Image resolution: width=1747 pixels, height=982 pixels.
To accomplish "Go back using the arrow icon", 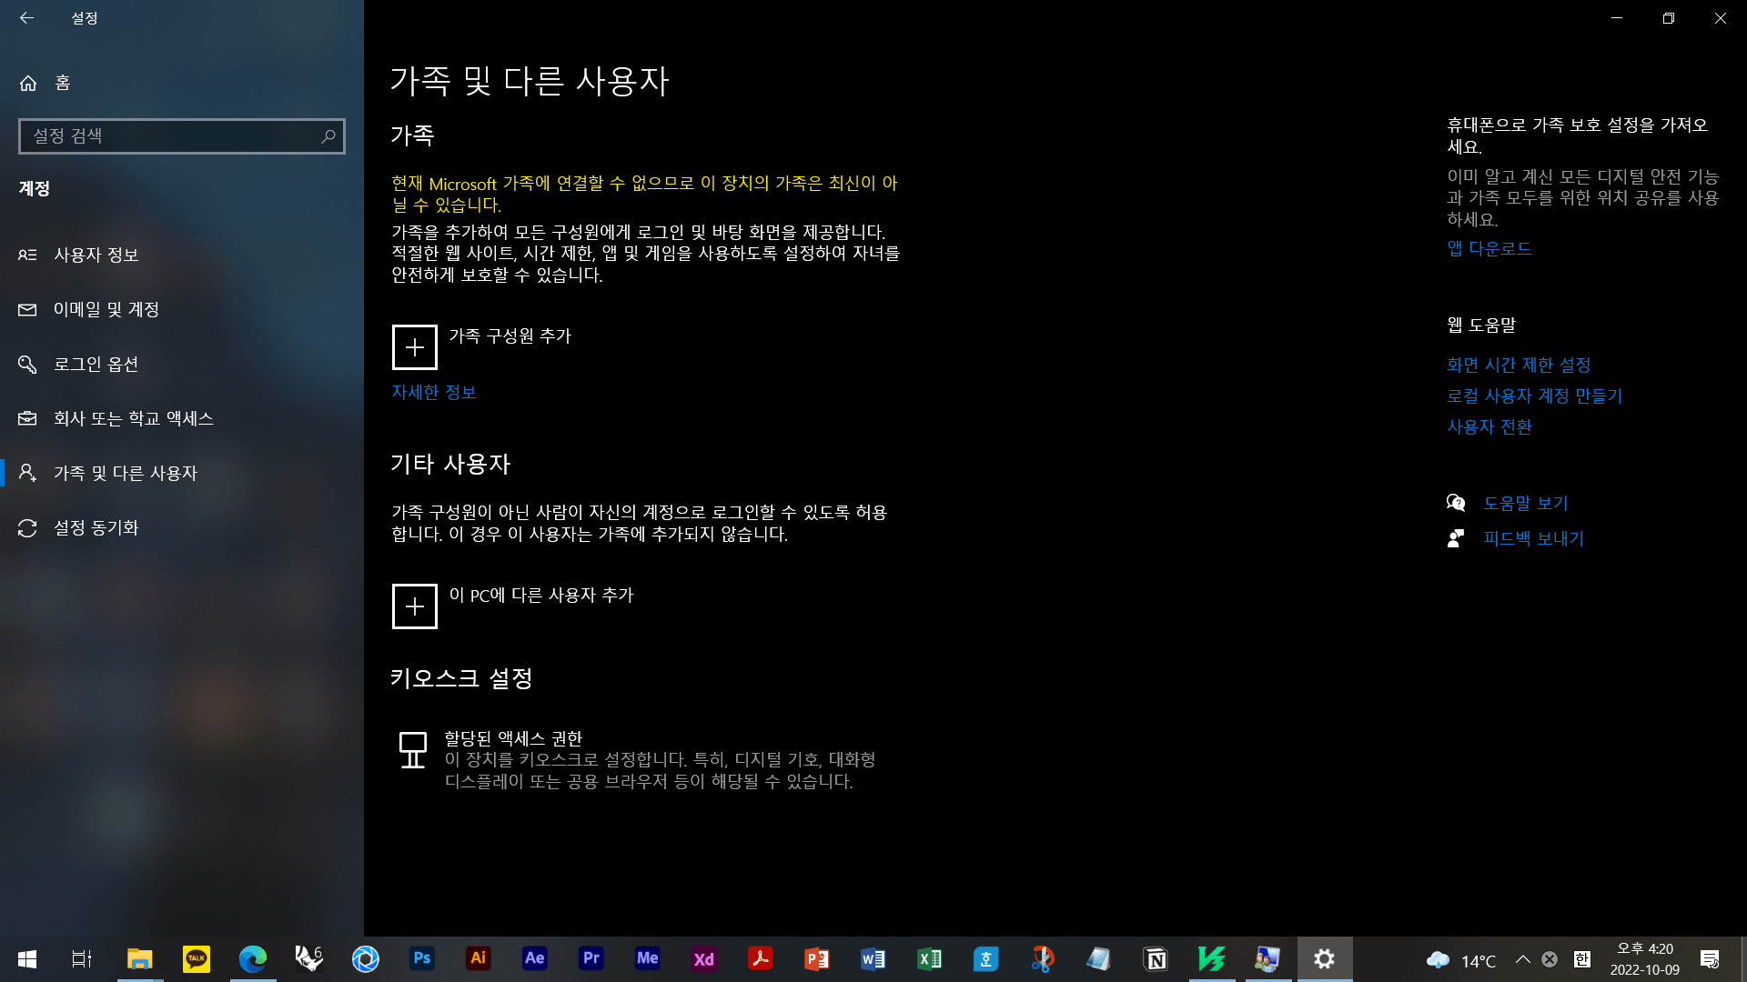I will [27, 18].
